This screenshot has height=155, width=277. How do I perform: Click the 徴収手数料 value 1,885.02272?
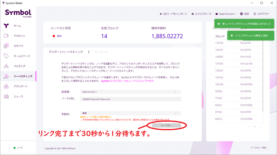(x=167, y=36)
